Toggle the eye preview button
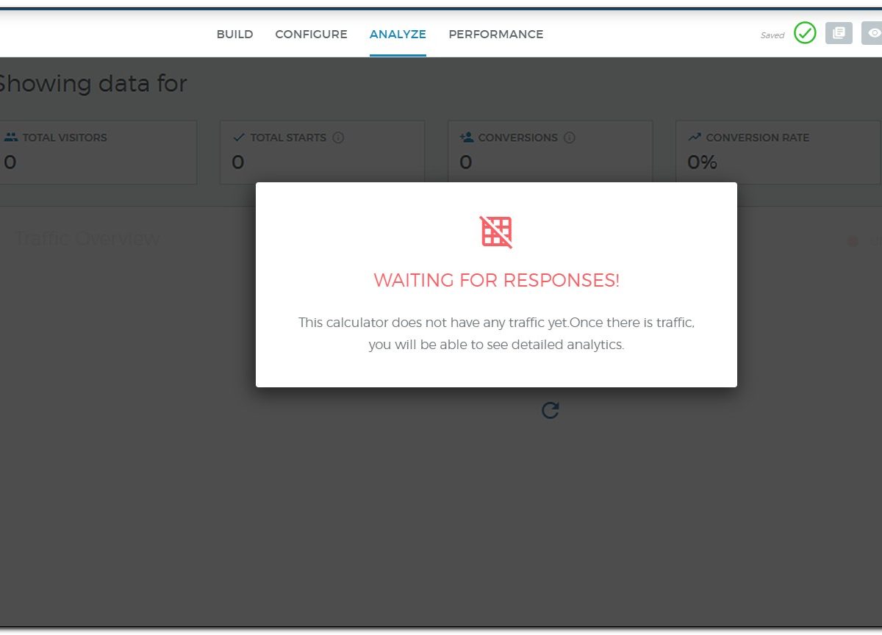882x635 pixels. 872,33
